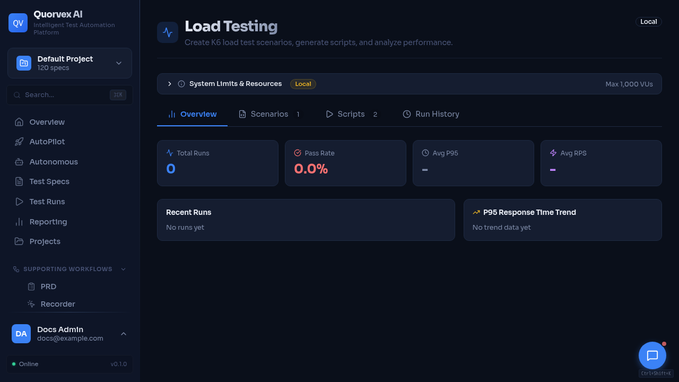Click the Avg RPS lightning icon

[x=553, y=153]
